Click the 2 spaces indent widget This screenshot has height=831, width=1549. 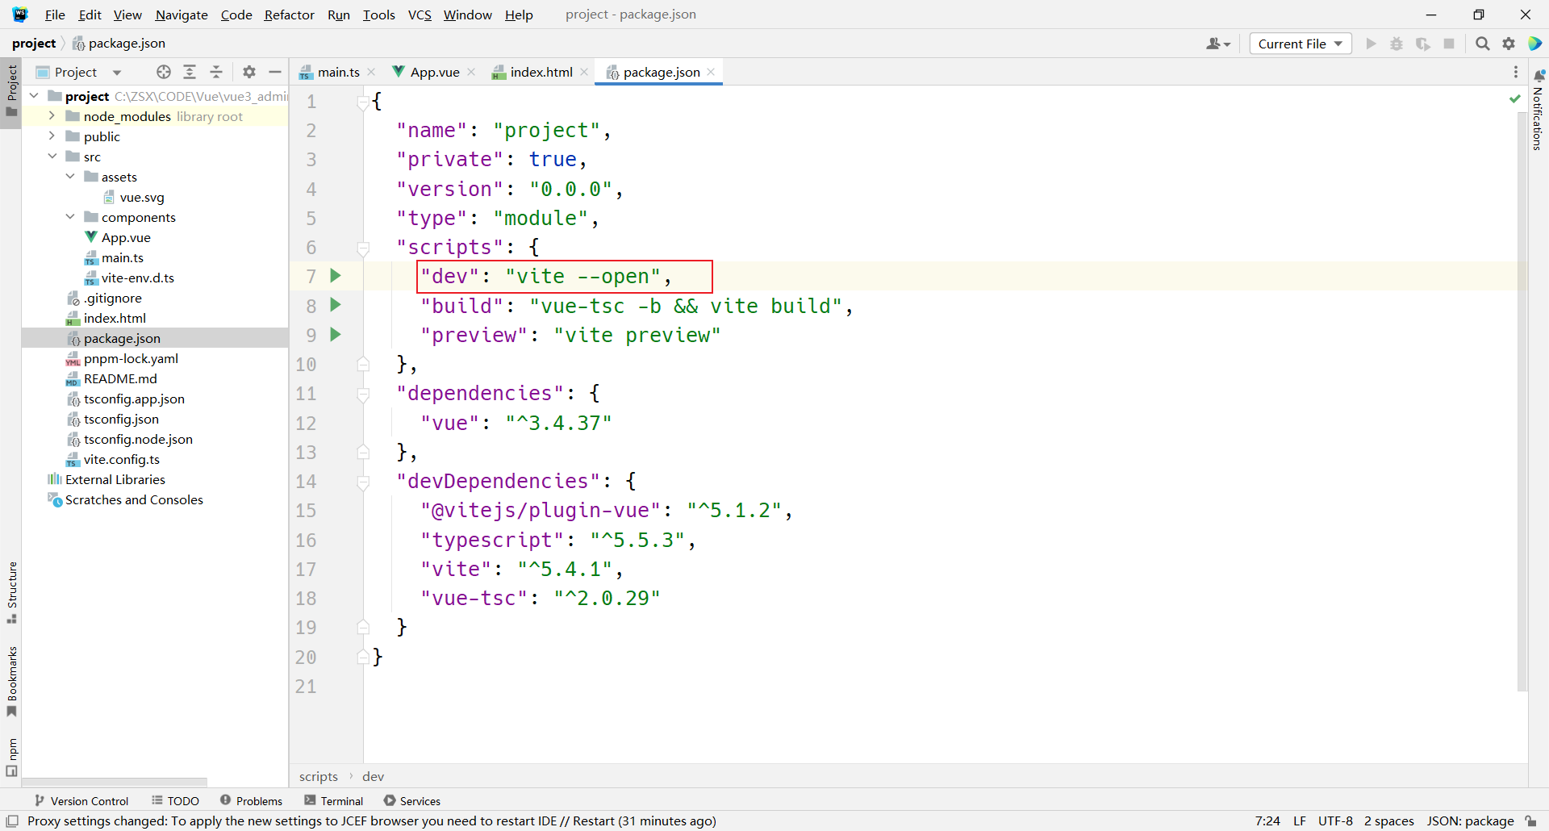(1389, 821)
